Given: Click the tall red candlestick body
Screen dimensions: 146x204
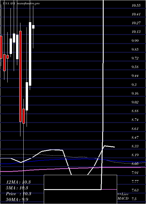Looking at the screenshot, I should click(x=20, y=76).
